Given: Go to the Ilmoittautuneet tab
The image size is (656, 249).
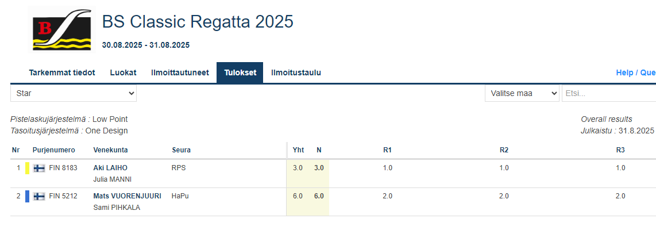Looking at the screenshot, I should click(180, 73).
